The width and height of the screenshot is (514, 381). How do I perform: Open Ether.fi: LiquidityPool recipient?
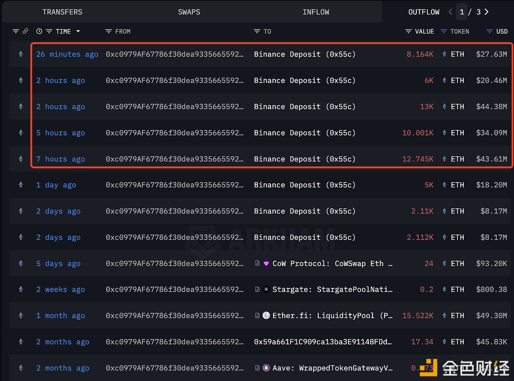[x=332, y=316]
